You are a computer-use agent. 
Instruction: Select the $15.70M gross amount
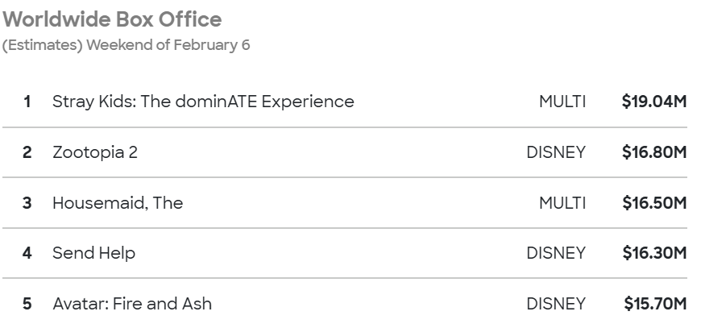(x=654, y=304)
